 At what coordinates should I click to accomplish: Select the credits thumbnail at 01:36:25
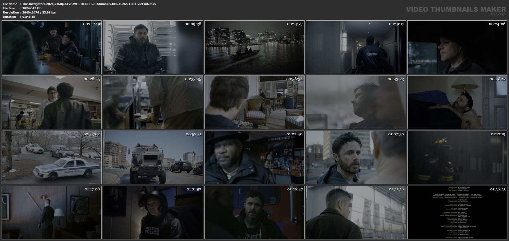(x=457, y=212)
